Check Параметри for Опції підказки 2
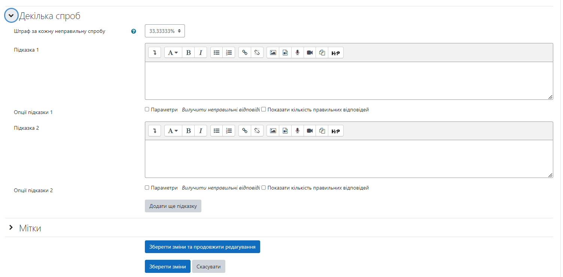Screen dimensions: 563x277 point(147,188)
